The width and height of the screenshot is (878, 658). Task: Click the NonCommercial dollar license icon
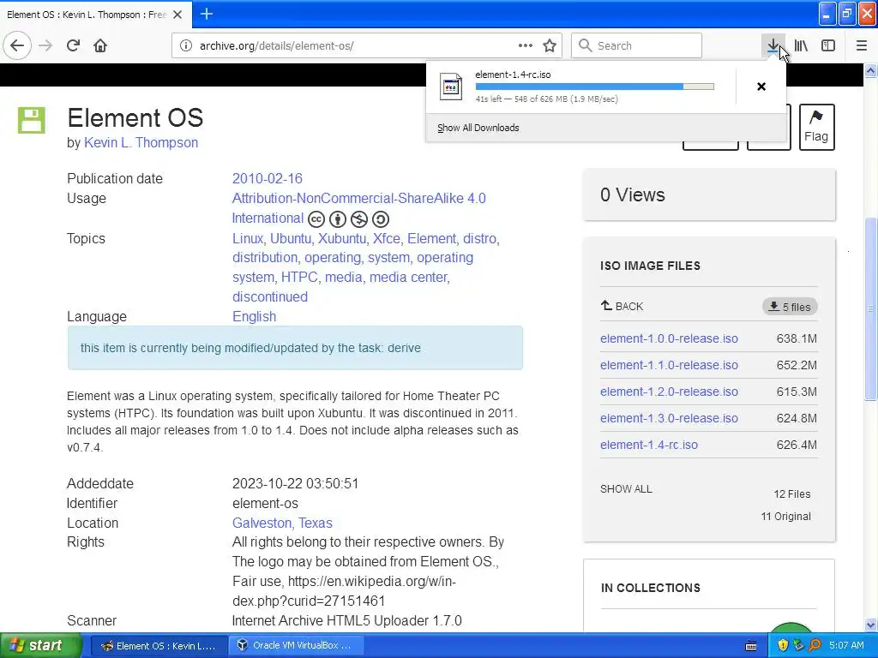pyautogui.click(x=359, y=218)
